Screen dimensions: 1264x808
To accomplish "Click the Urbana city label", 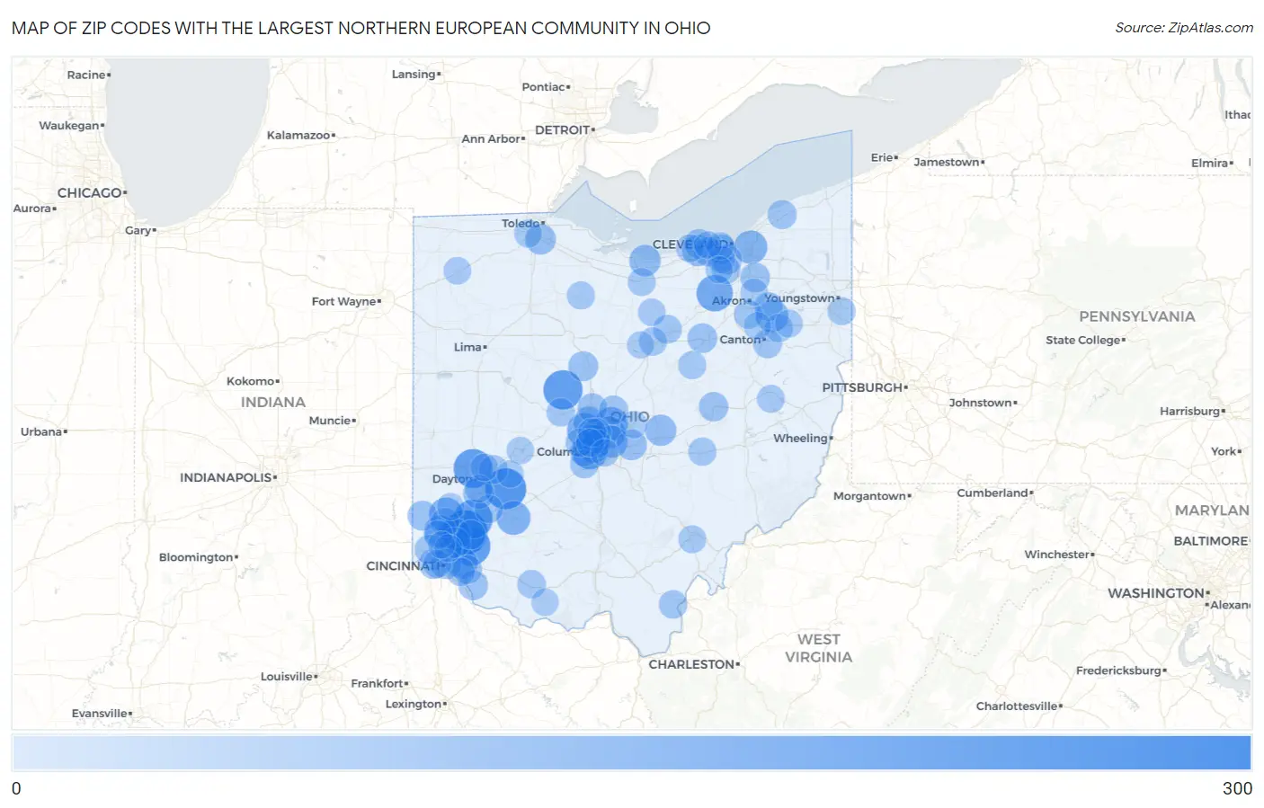I will click(x=41, y=432).
